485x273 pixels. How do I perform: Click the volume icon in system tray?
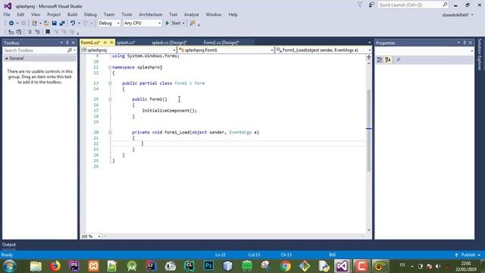click(438, 266)
